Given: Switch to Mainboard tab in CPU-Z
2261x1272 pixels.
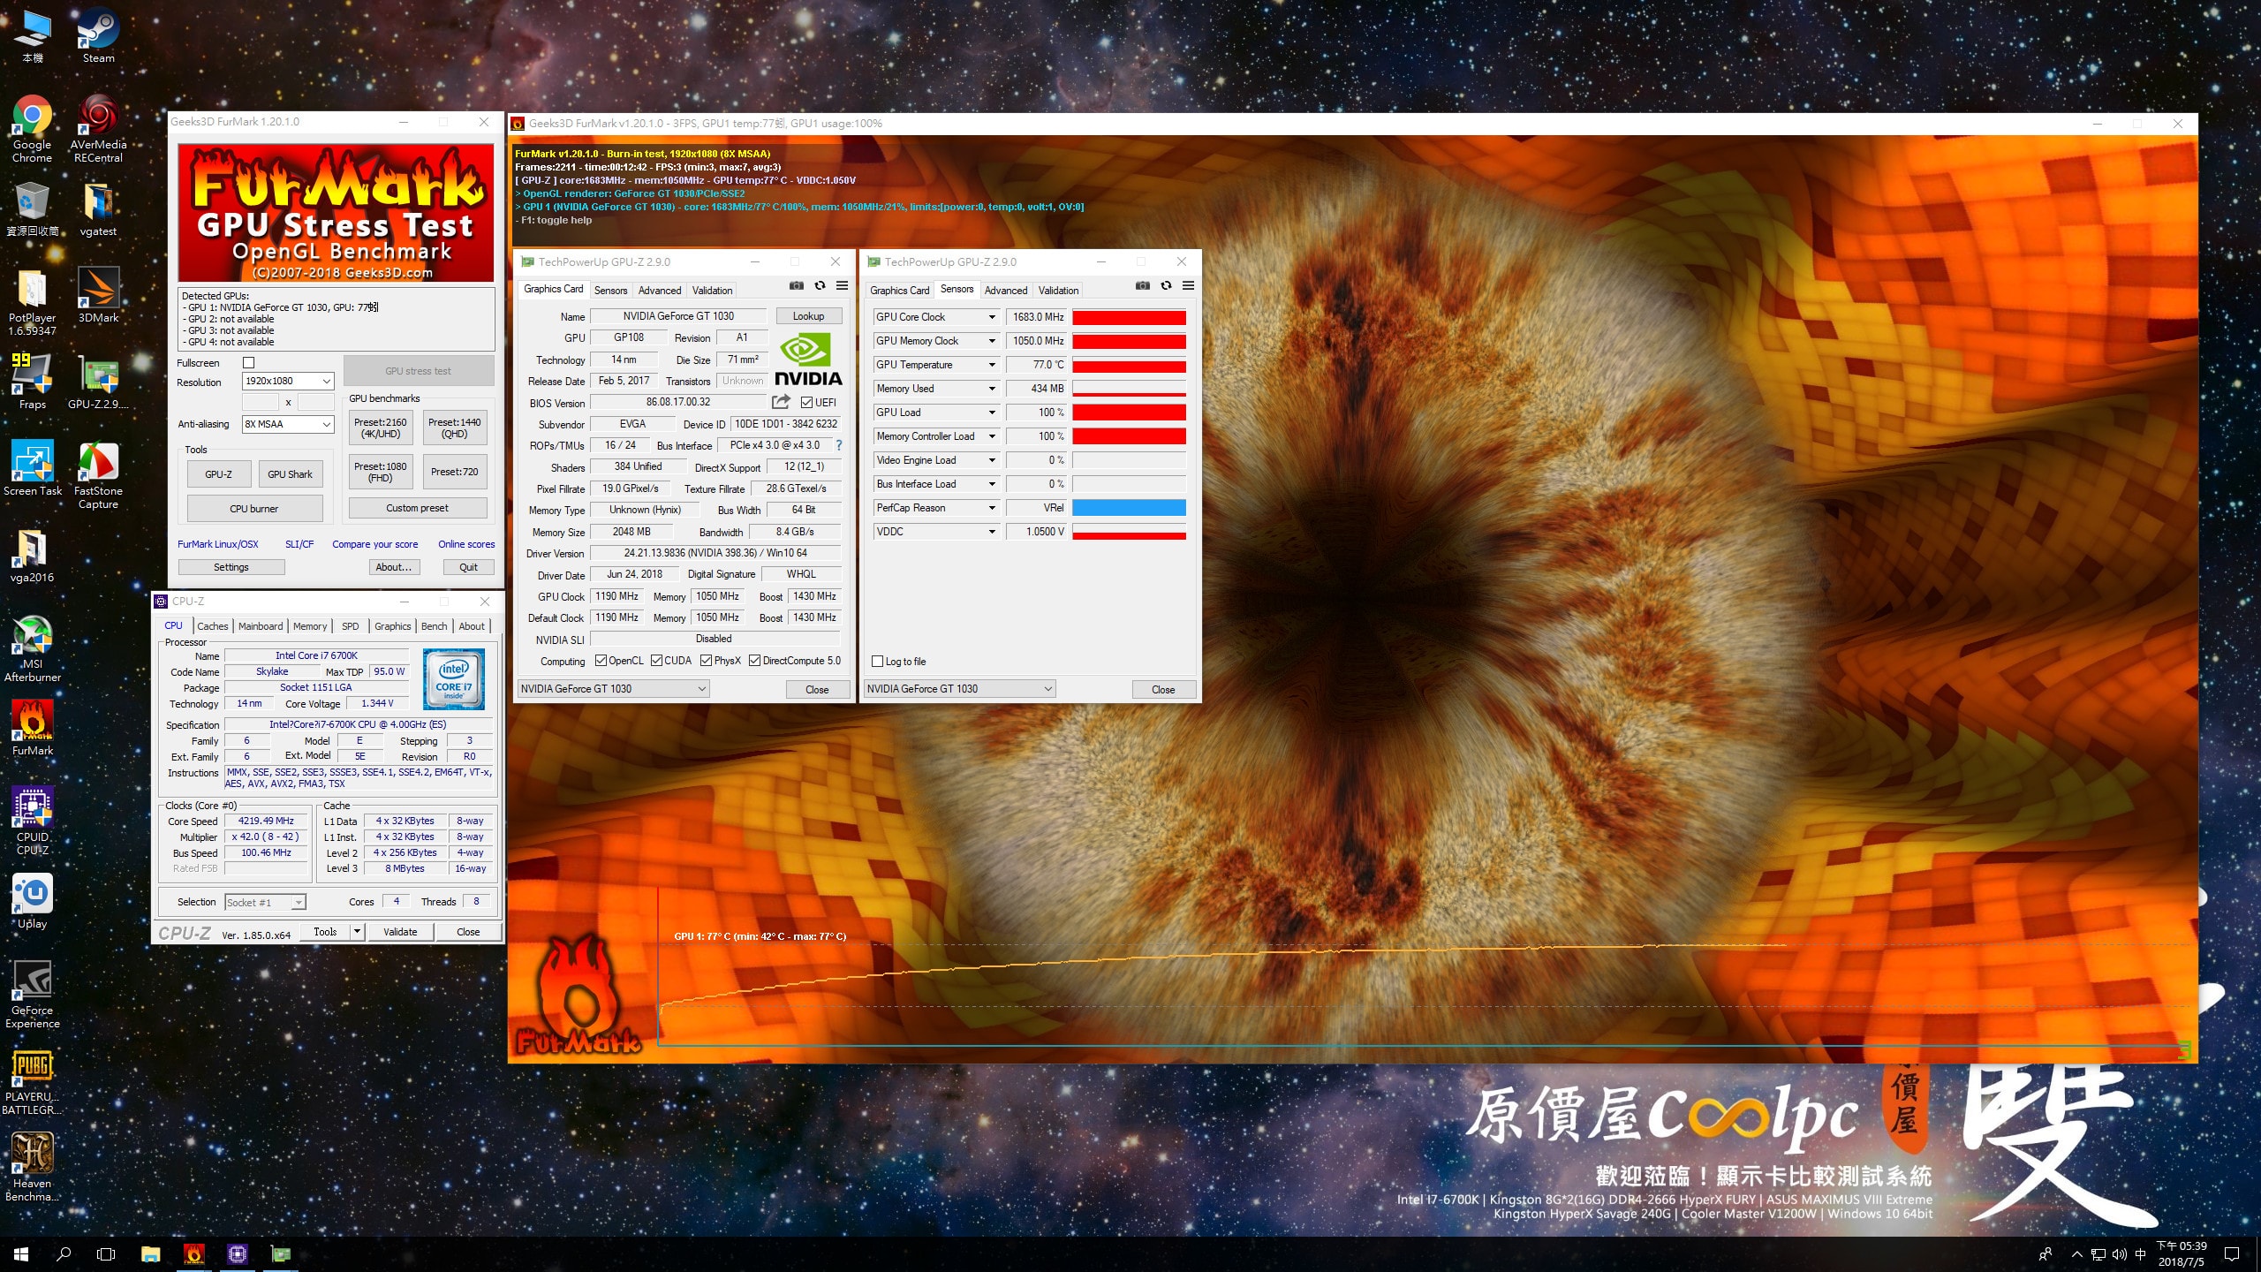Looking at the screenshot, I should (x=261, y=626).
